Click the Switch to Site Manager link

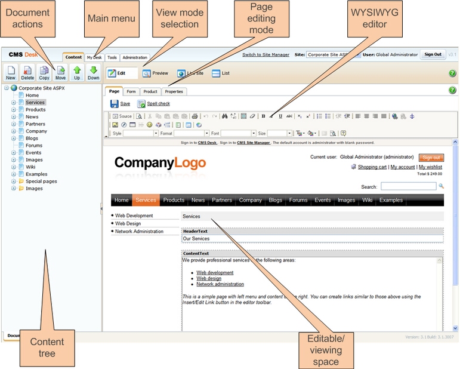(x=265, y=55)
